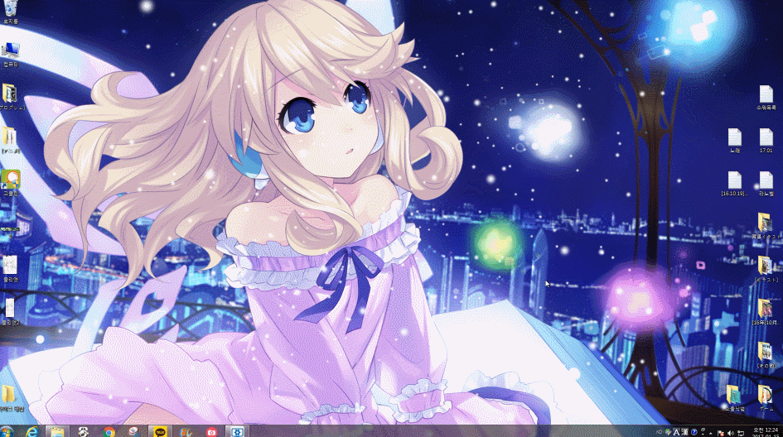The width and height of the screenshot is (783, 437).
Task: Launch the 고클린 desktop shortcut
Action: tap(11, 180)
